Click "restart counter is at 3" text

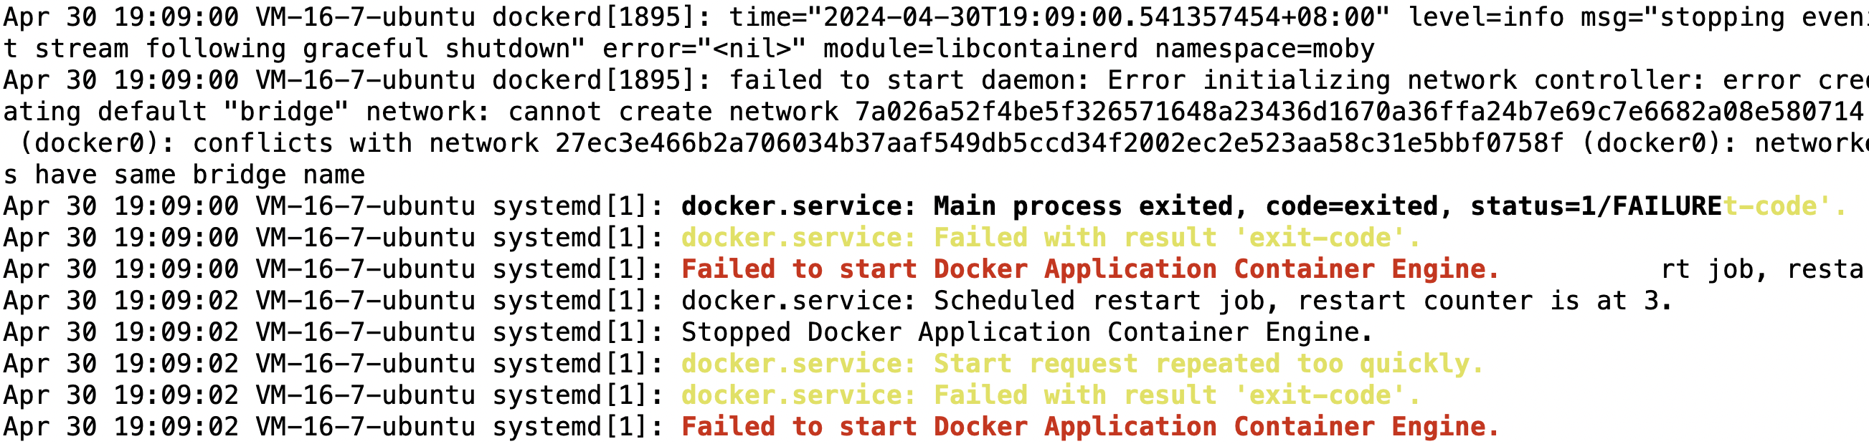tap(1484, 301)
